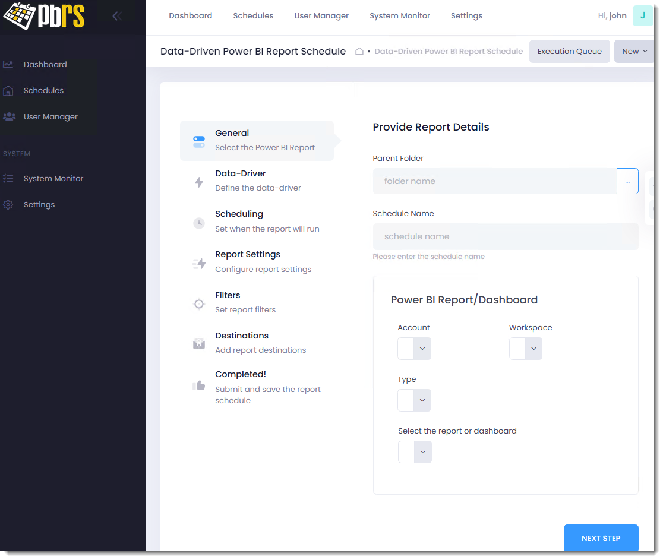663x560 pixels.
Task: Open the john user avatar
Action: [x=642, y=15]
